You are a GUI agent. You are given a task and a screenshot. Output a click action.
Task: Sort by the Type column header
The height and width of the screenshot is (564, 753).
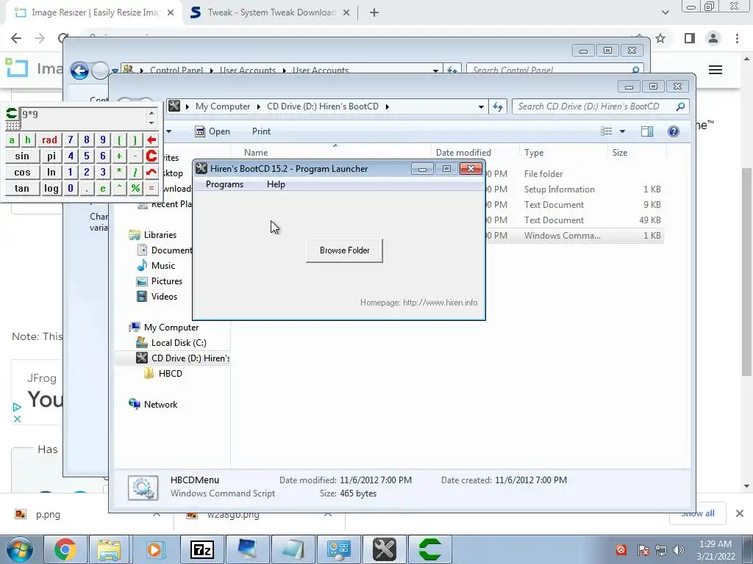pyautogui.click(x=534, y=153)
